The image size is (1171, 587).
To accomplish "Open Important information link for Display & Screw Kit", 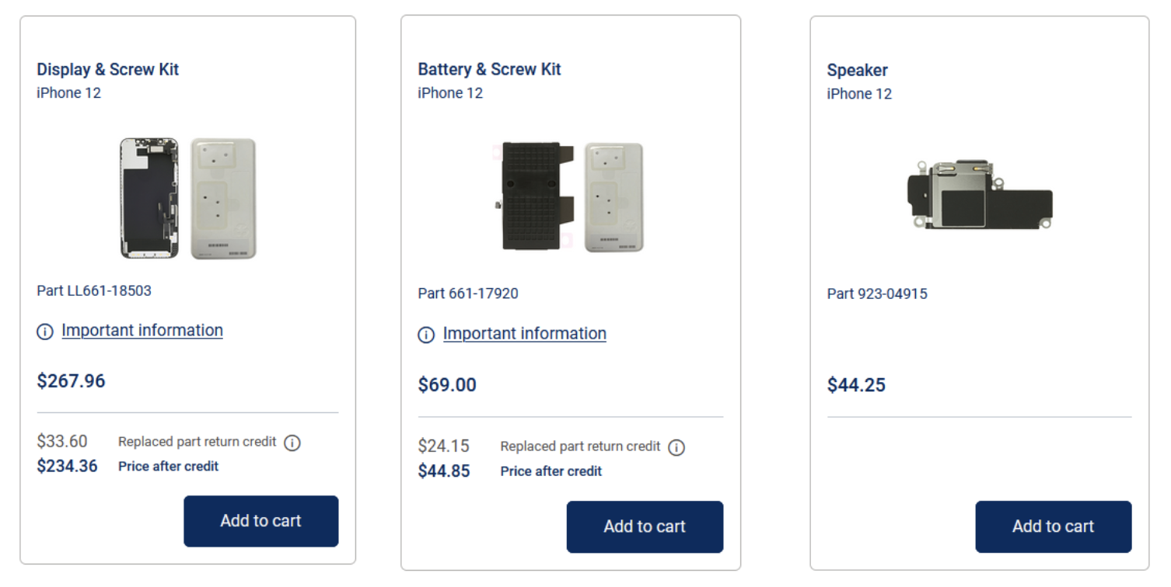I will pyautogui.click(x=142, y=331).
